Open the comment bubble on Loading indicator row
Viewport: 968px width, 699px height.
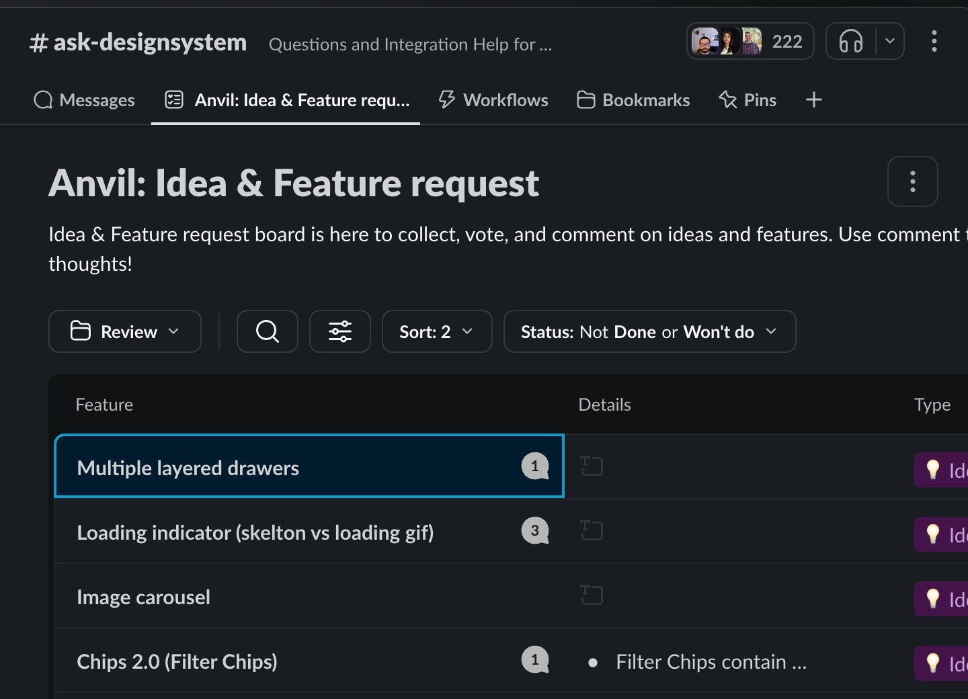coord(534,530)
